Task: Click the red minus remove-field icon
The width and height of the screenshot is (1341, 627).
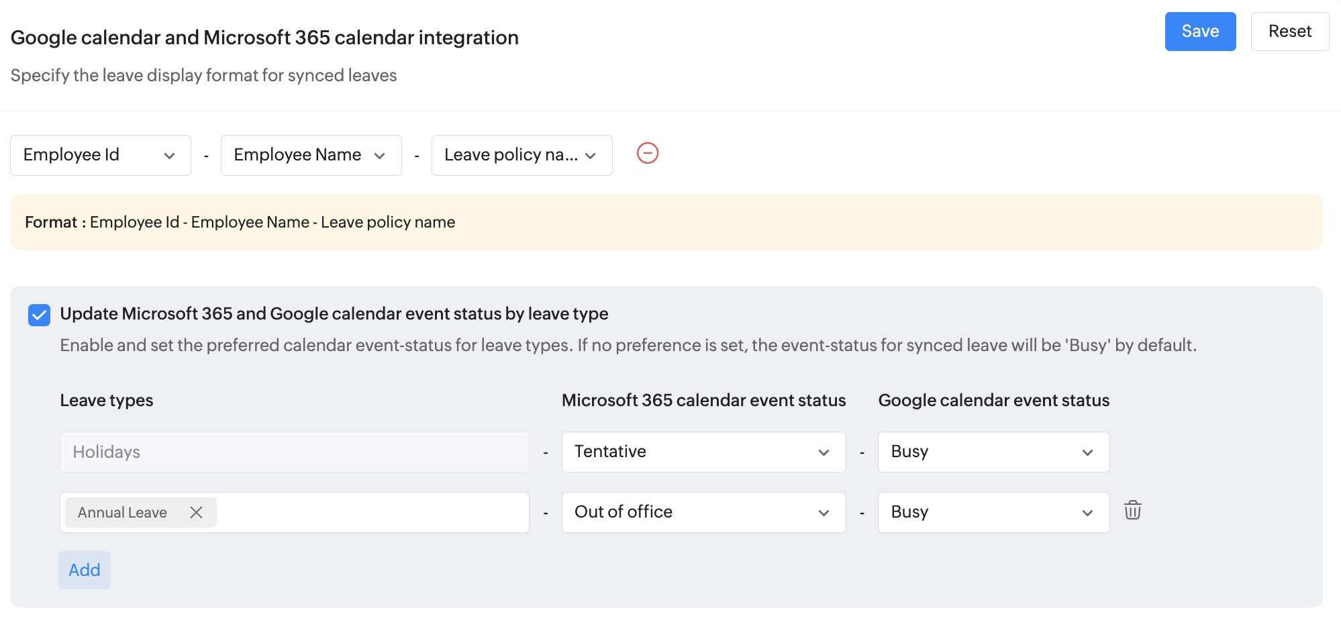Action: click(647, 154)
